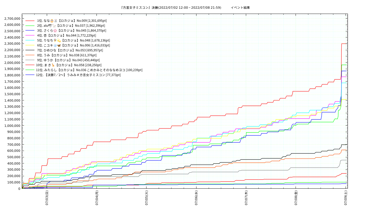Select 12位 うみみ#方言女子ミスコン legend entry
Screen dimensions: 372x209
(78, 75)
